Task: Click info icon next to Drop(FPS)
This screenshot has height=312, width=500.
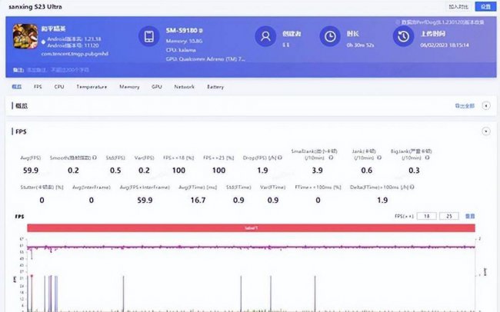Action: (280, 158)
